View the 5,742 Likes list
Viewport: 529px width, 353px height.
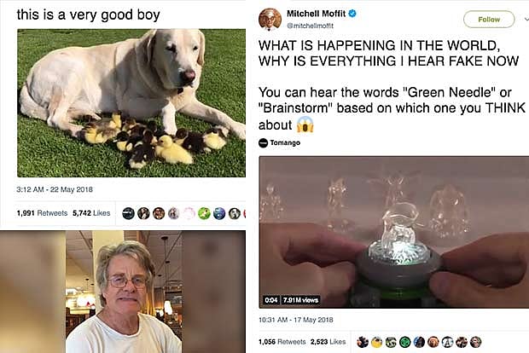pyautogui.click(x=91, y=213)
